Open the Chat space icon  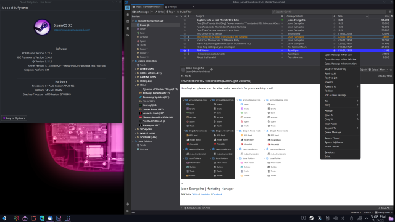point(128,36)
